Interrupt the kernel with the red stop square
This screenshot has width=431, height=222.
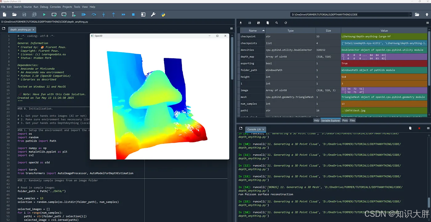(419, 128)
